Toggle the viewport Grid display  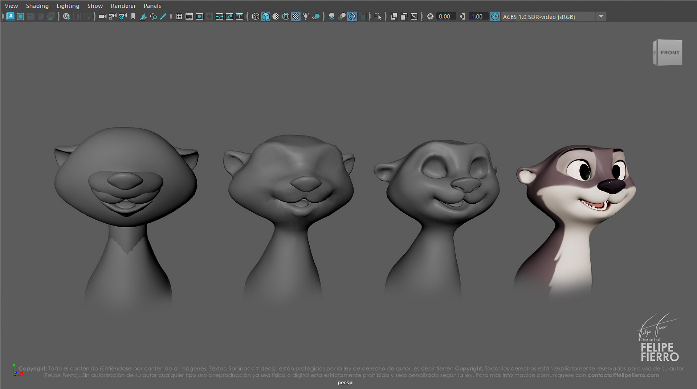click(x=179, y=16)
